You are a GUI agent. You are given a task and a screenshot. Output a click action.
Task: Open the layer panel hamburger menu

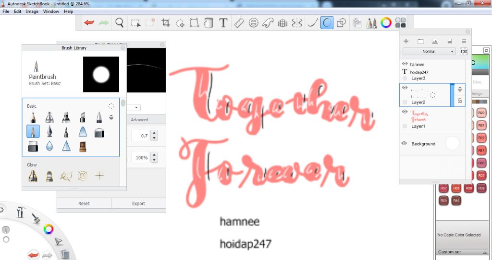click(464, 41)
